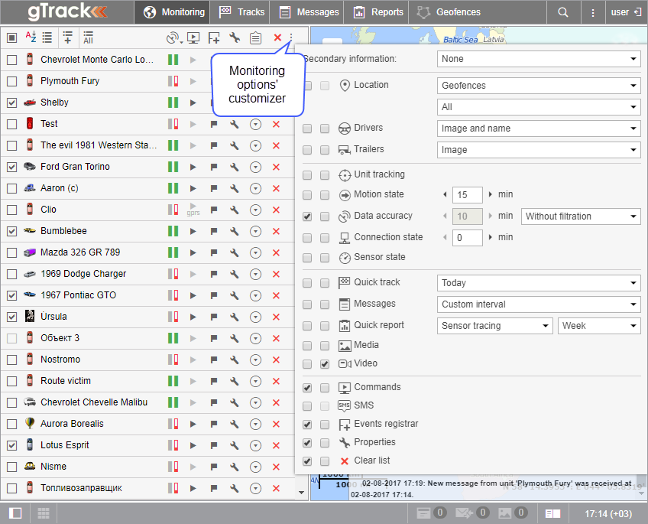Open the Quick report 'Sensor tracing' dropdown
This screenshot has height=524, width=648.
point(495,326)
